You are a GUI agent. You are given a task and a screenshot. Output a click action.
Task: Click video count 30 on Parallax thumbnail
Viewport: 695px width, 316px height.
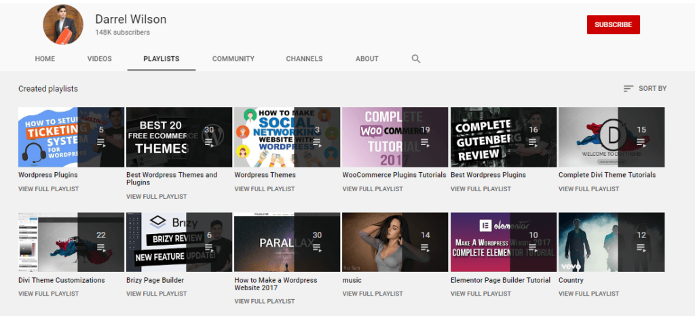point(317,235)
